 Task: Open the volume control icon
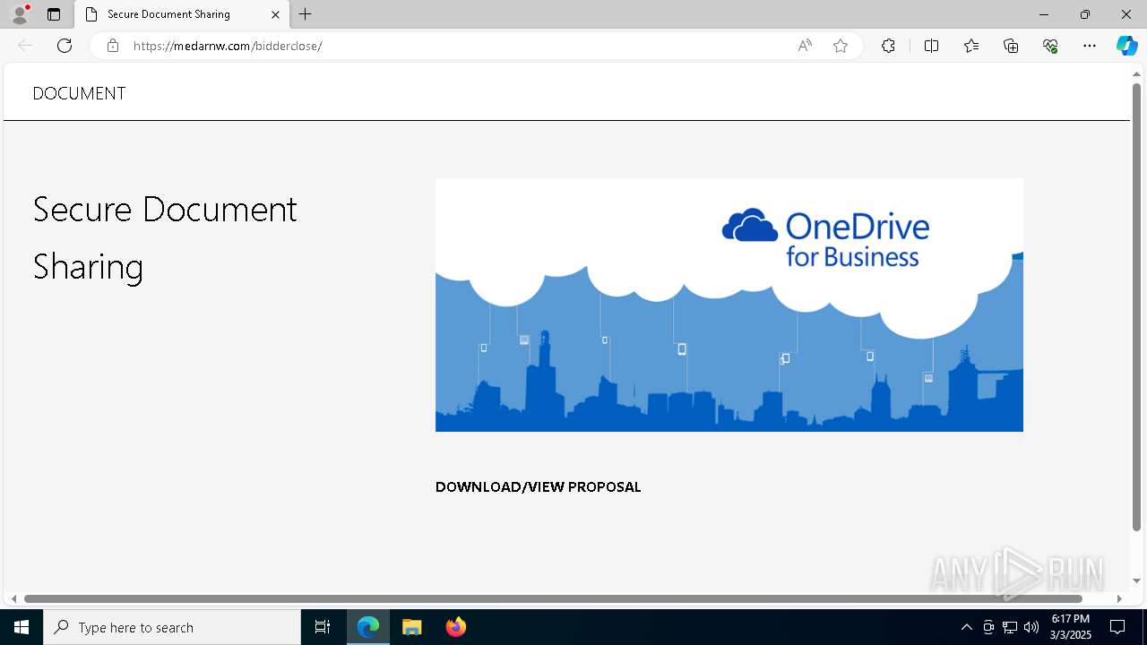(1031, 627)
